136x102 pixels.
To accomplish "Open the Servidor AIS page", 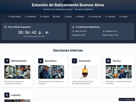I will (x=95, y=17).
